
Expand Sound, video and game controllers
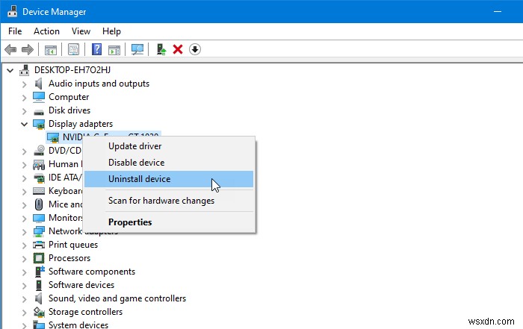pyautogui.click(x=25, y=299)
